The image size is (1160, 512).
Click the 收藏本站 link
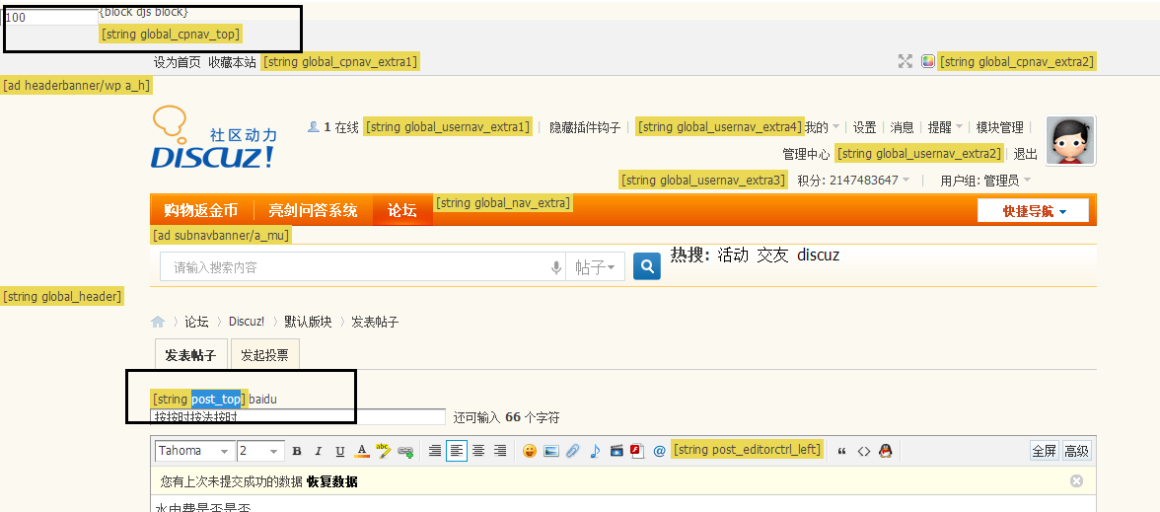[233, 62]
